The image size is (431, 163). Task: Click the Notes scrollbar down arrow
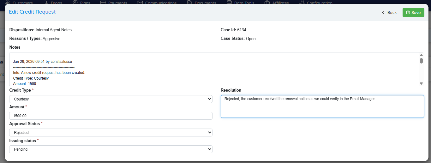click(421, 83)
